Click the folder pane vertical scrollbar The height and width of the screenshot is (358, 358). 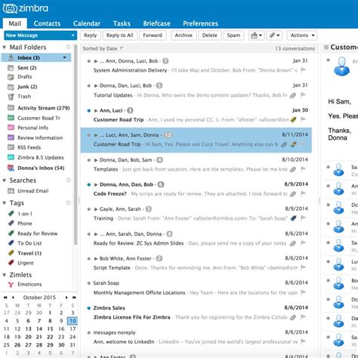pyautogui.click(x=76, y=145)
